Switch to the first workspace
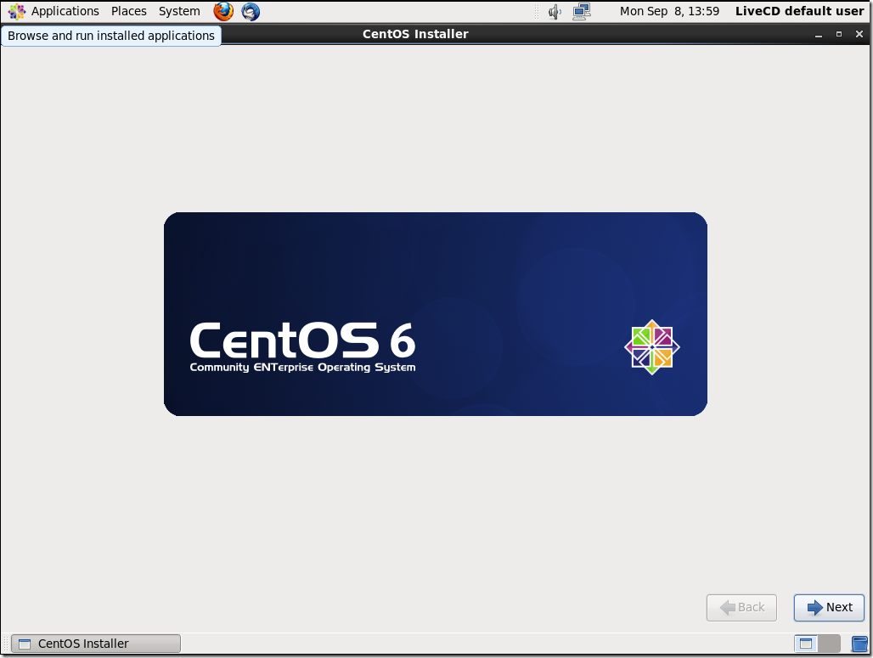This screenshot has height=658, width=873. click(806, 644)
